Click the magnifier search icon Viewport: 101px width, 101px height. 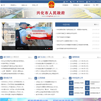94,5
